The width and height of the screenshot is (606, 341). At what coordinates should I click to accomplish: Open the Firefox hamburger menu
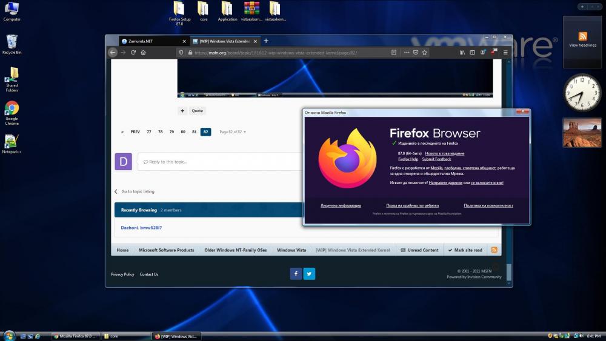[505, 53]
